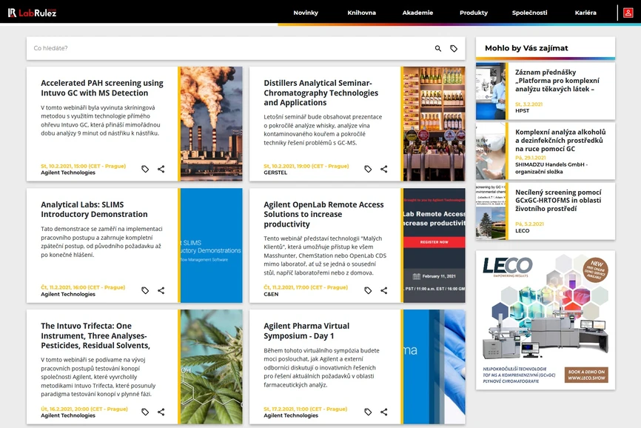The height and width of the screenshot is (428, 641).
Task: Click the share icon on the Distillers Seminar card
Action: (x=383, y=168)
